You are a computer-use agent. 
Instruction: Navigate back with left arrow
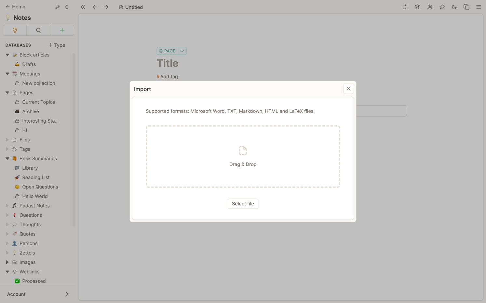tap(95, 7)
